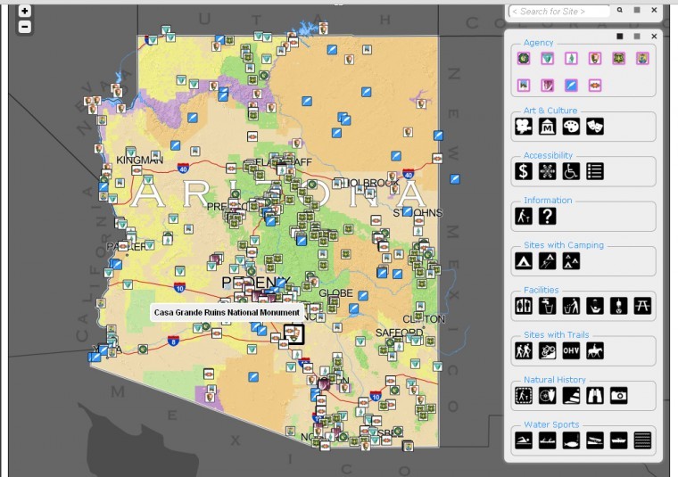Image resolution: width=678 pixels, height=477 pixels.
Task: Click the gray square on filter panel header
Action: (637, 37)
